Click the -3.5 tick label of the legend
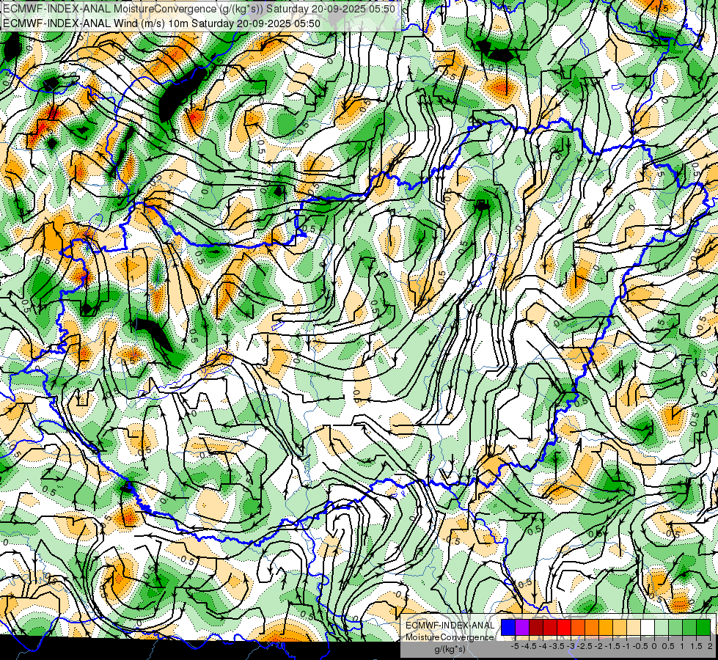 [557, 646]
